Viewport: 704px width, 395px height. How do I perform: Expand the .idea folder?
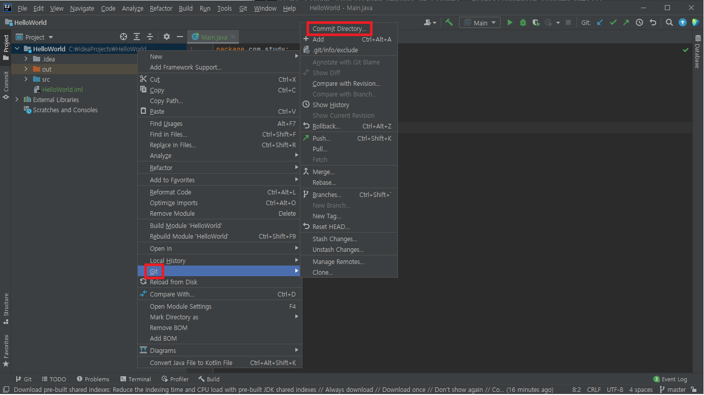(x=26, y=59)
